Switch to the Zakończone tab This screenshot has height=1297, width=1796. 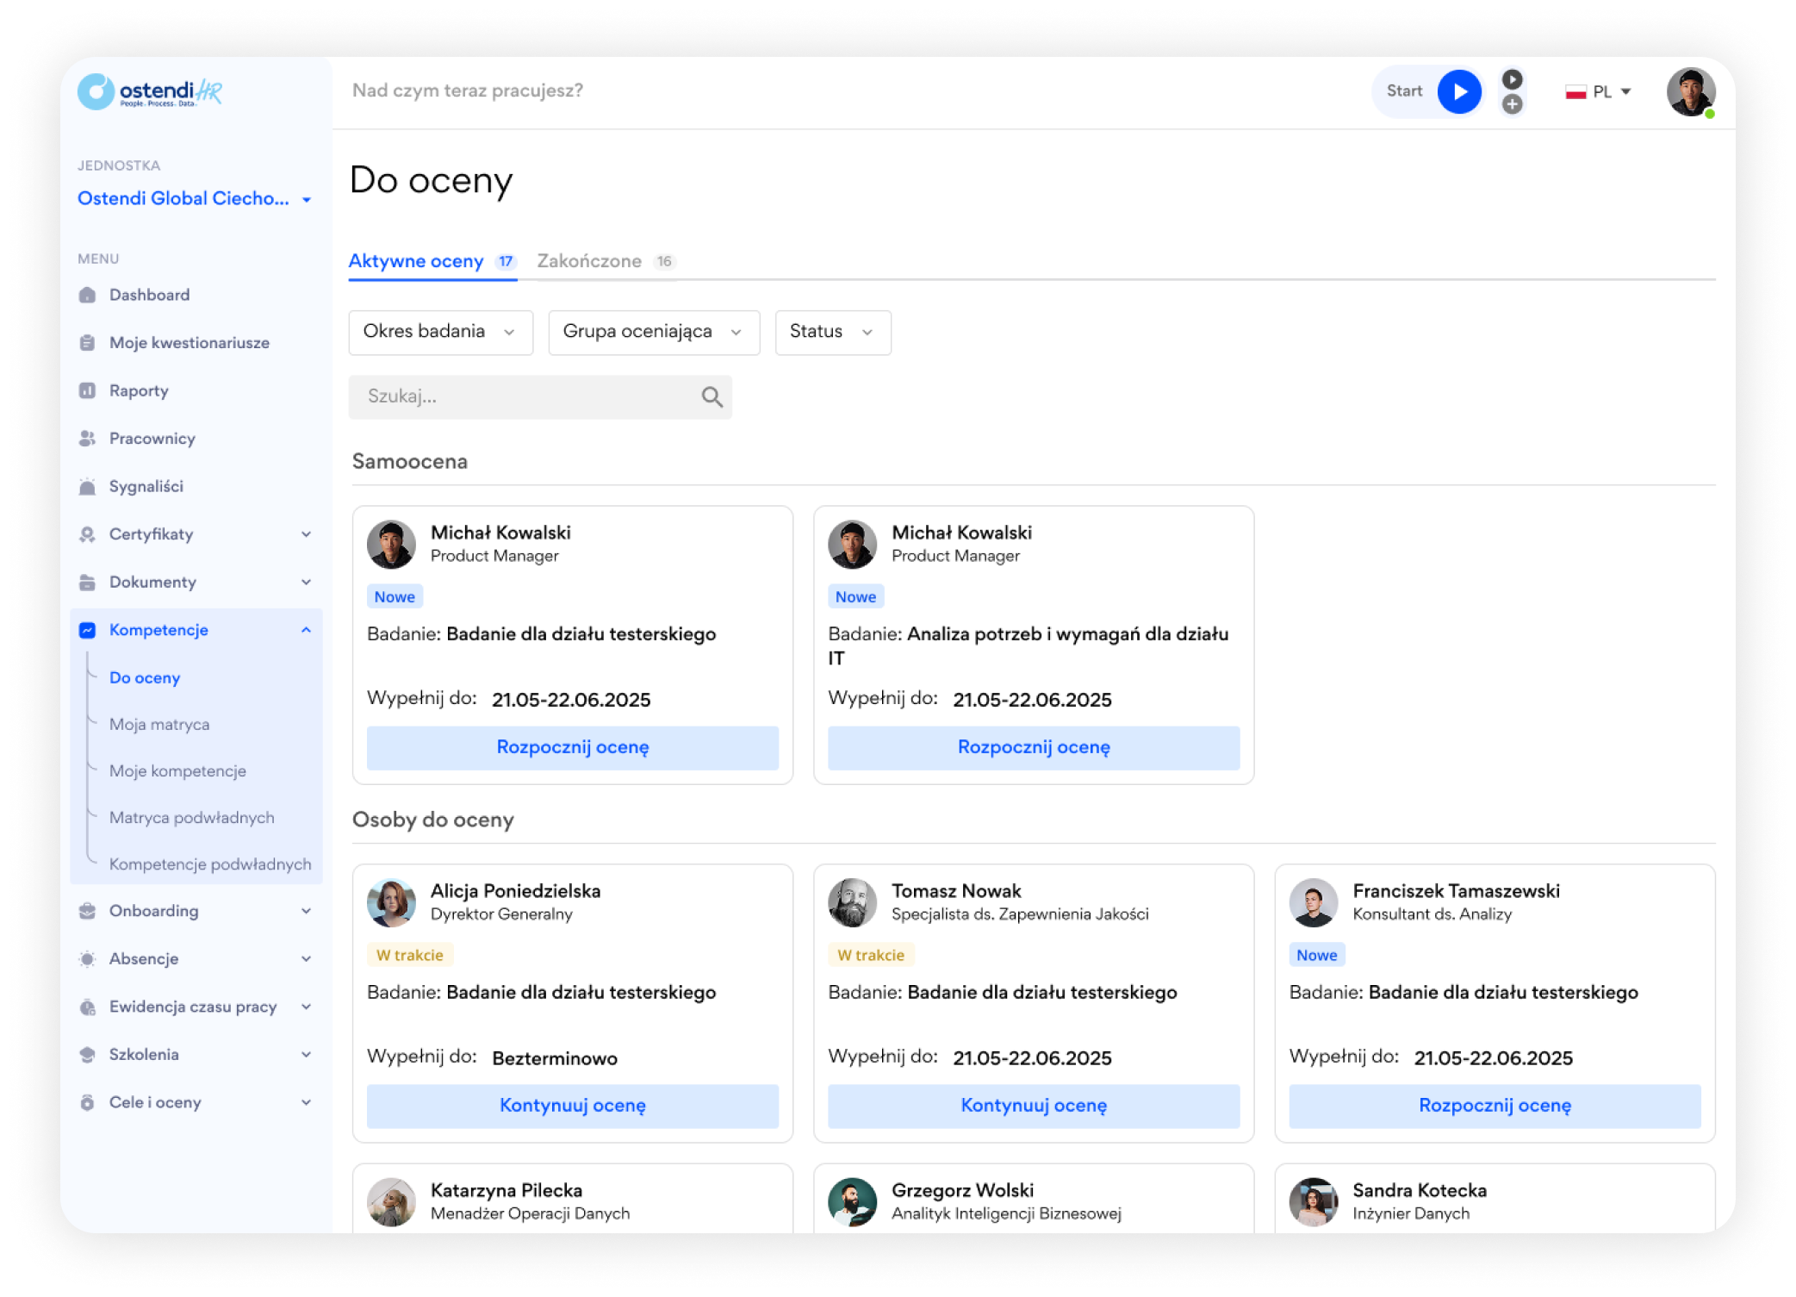click(x=589, y=261)
